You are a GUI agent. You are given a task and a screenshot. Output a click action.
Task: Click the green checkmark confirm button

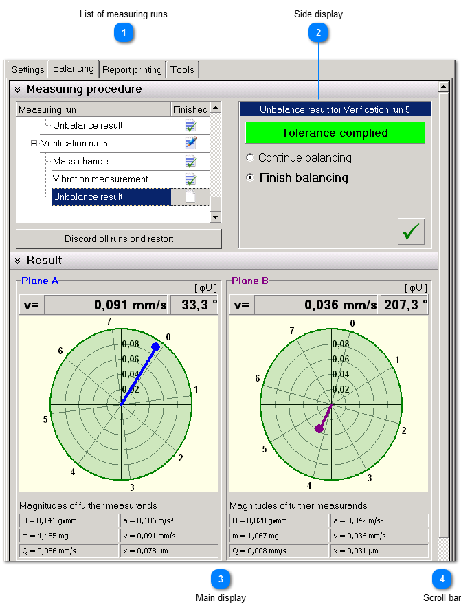pyautogui.click(x=411, y=232)
